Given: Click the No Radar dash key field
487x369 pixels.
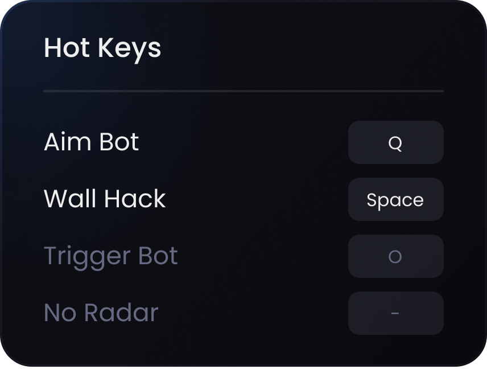Looking at the screenshot, I should 395,313.
